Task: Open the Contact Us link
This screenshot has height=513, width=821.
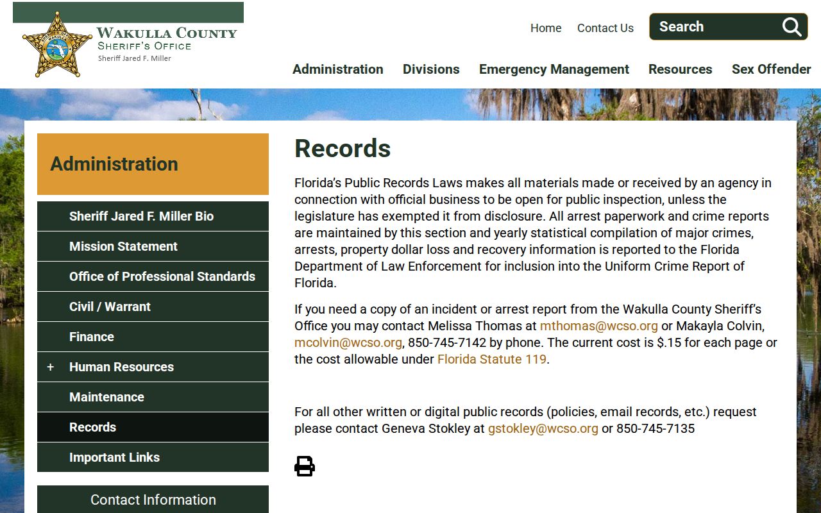Action: (605, 28)
